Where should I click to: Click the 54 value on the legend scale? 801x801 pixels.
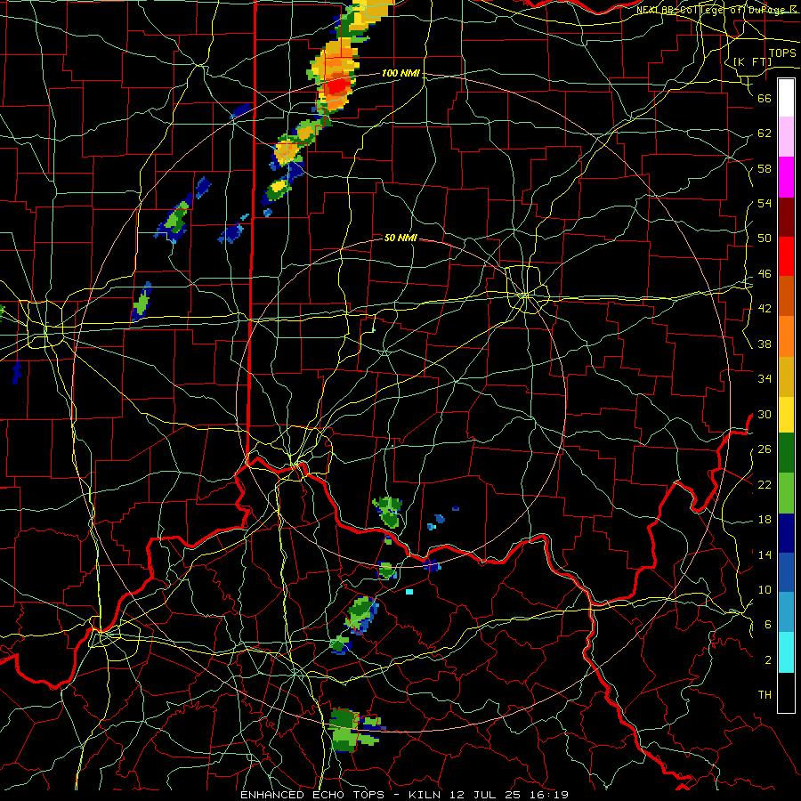tap(765, 203)
